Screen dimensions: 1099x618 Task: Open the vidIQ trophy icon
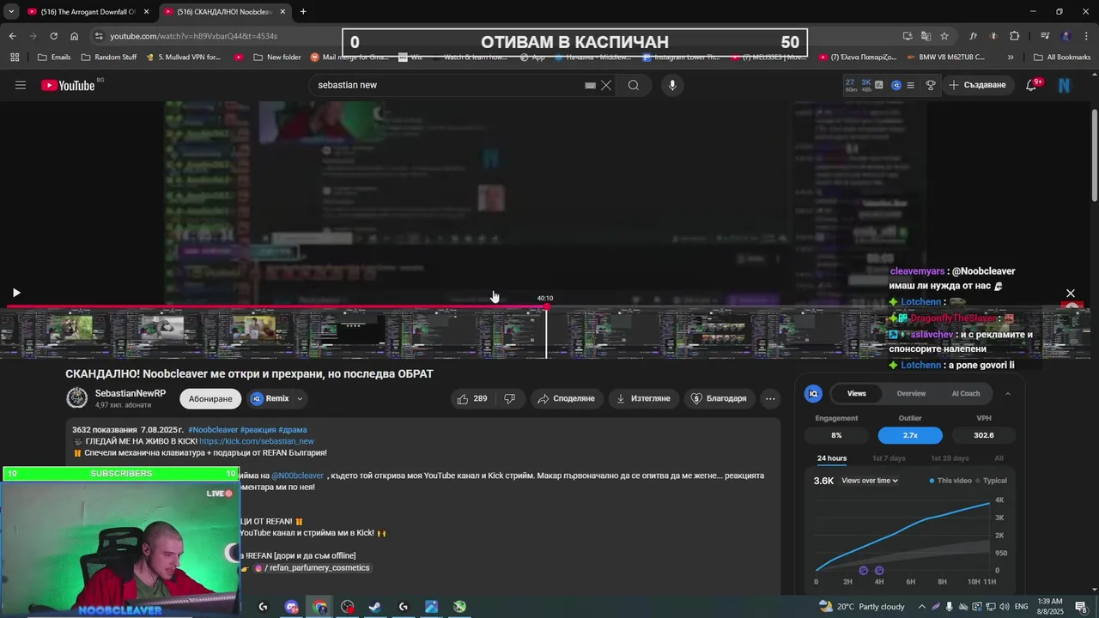931,85
